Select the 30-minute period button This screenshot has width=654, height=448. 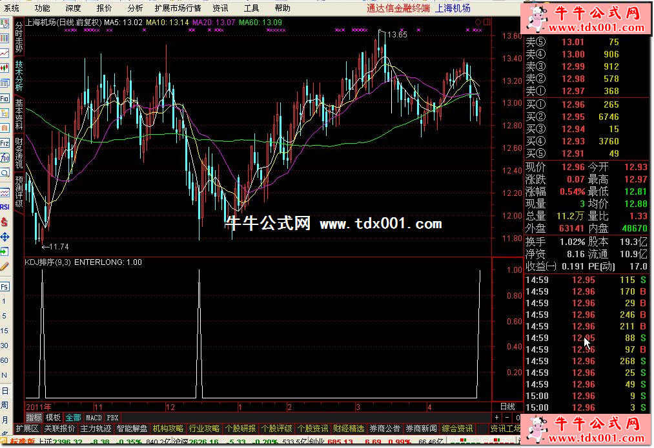[x=4, y=346]
